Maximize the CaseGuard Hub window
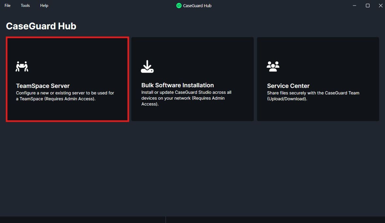The height and width of the screenshot is (223, 385). [367, 5]
